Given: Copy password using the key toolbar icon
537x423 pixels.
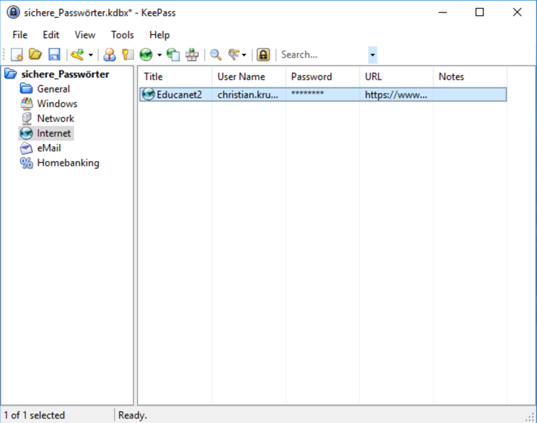Looking at the screenshot, I should click(128, 55).
